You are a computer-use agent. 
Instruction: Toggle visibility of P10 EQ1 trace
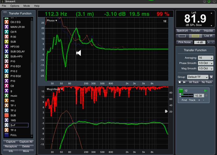[6, 66]
